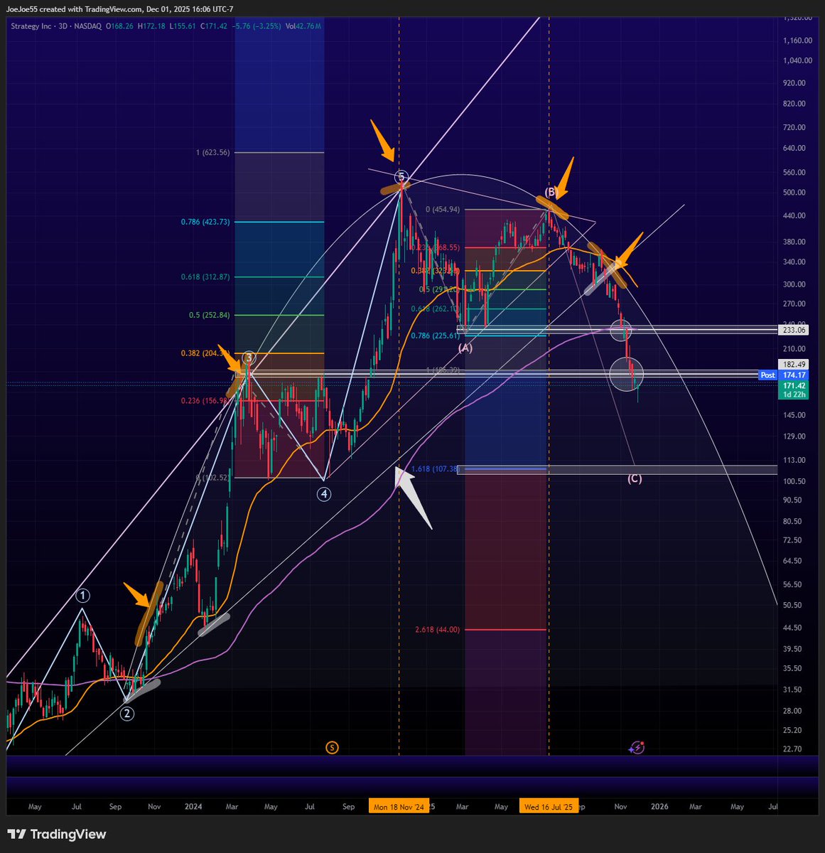
Task: Click the low price L155.61
Action: [183, 26]
